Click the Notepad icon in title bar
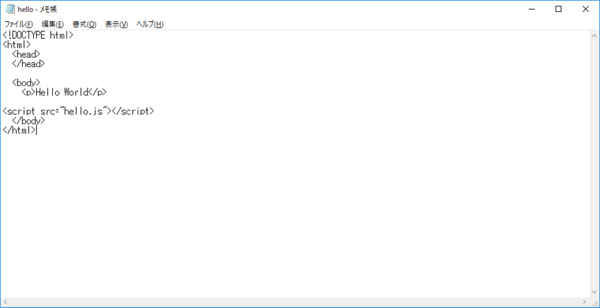The width and height of the screenshot is (600, 308). click(11, 9)
